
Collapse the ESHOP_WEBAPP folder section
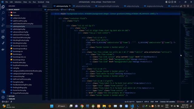click(24, 9)
